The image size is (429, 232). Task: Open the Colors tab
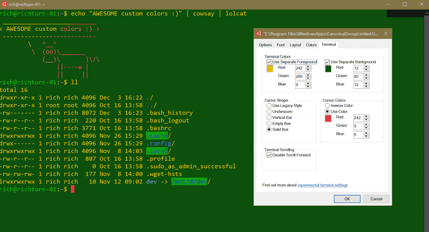pyautogui.click(x=311, y=45)
